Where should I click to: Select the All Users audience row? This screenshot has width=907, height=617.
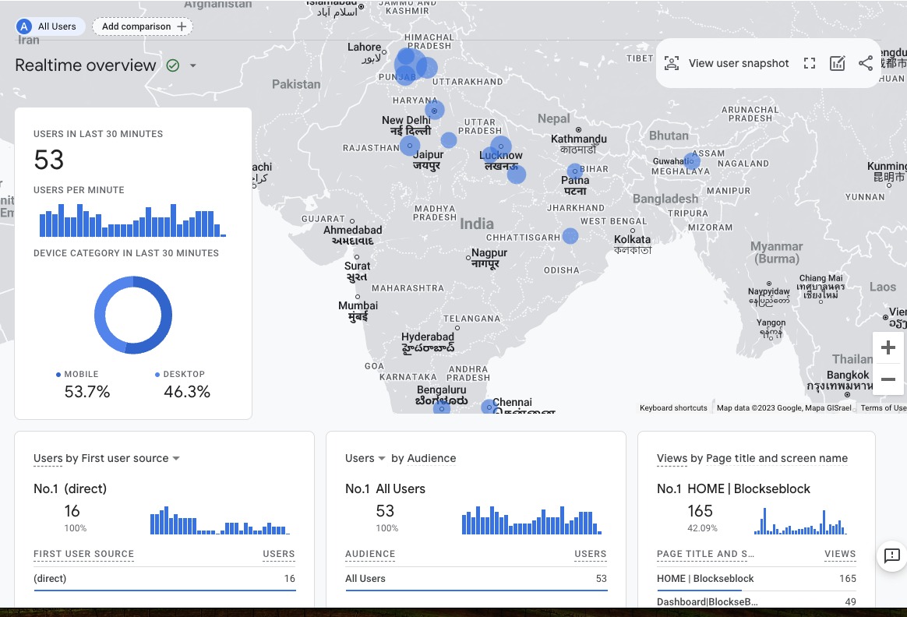coord(476,578)
